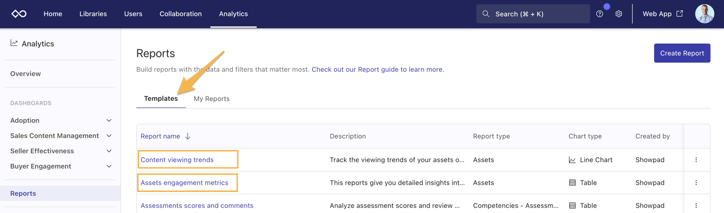This screenshot has width=724, height=213.
Task: Select Overview in the Analytics sidebar
Action: click(x=26, y=74)
